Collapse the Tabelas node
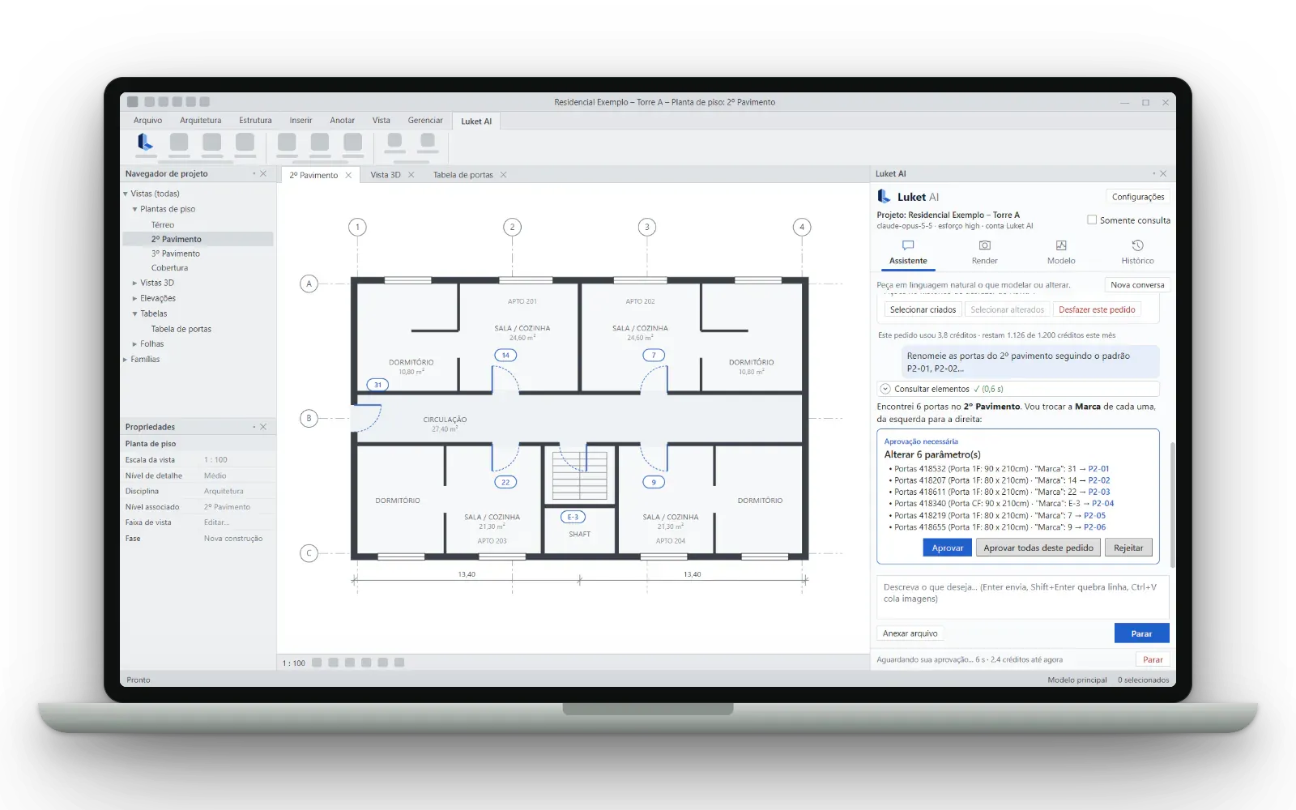 (135, 313)
